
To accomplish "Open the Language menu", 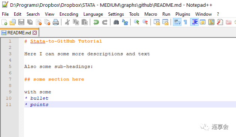I will click(x=93, y=14).
